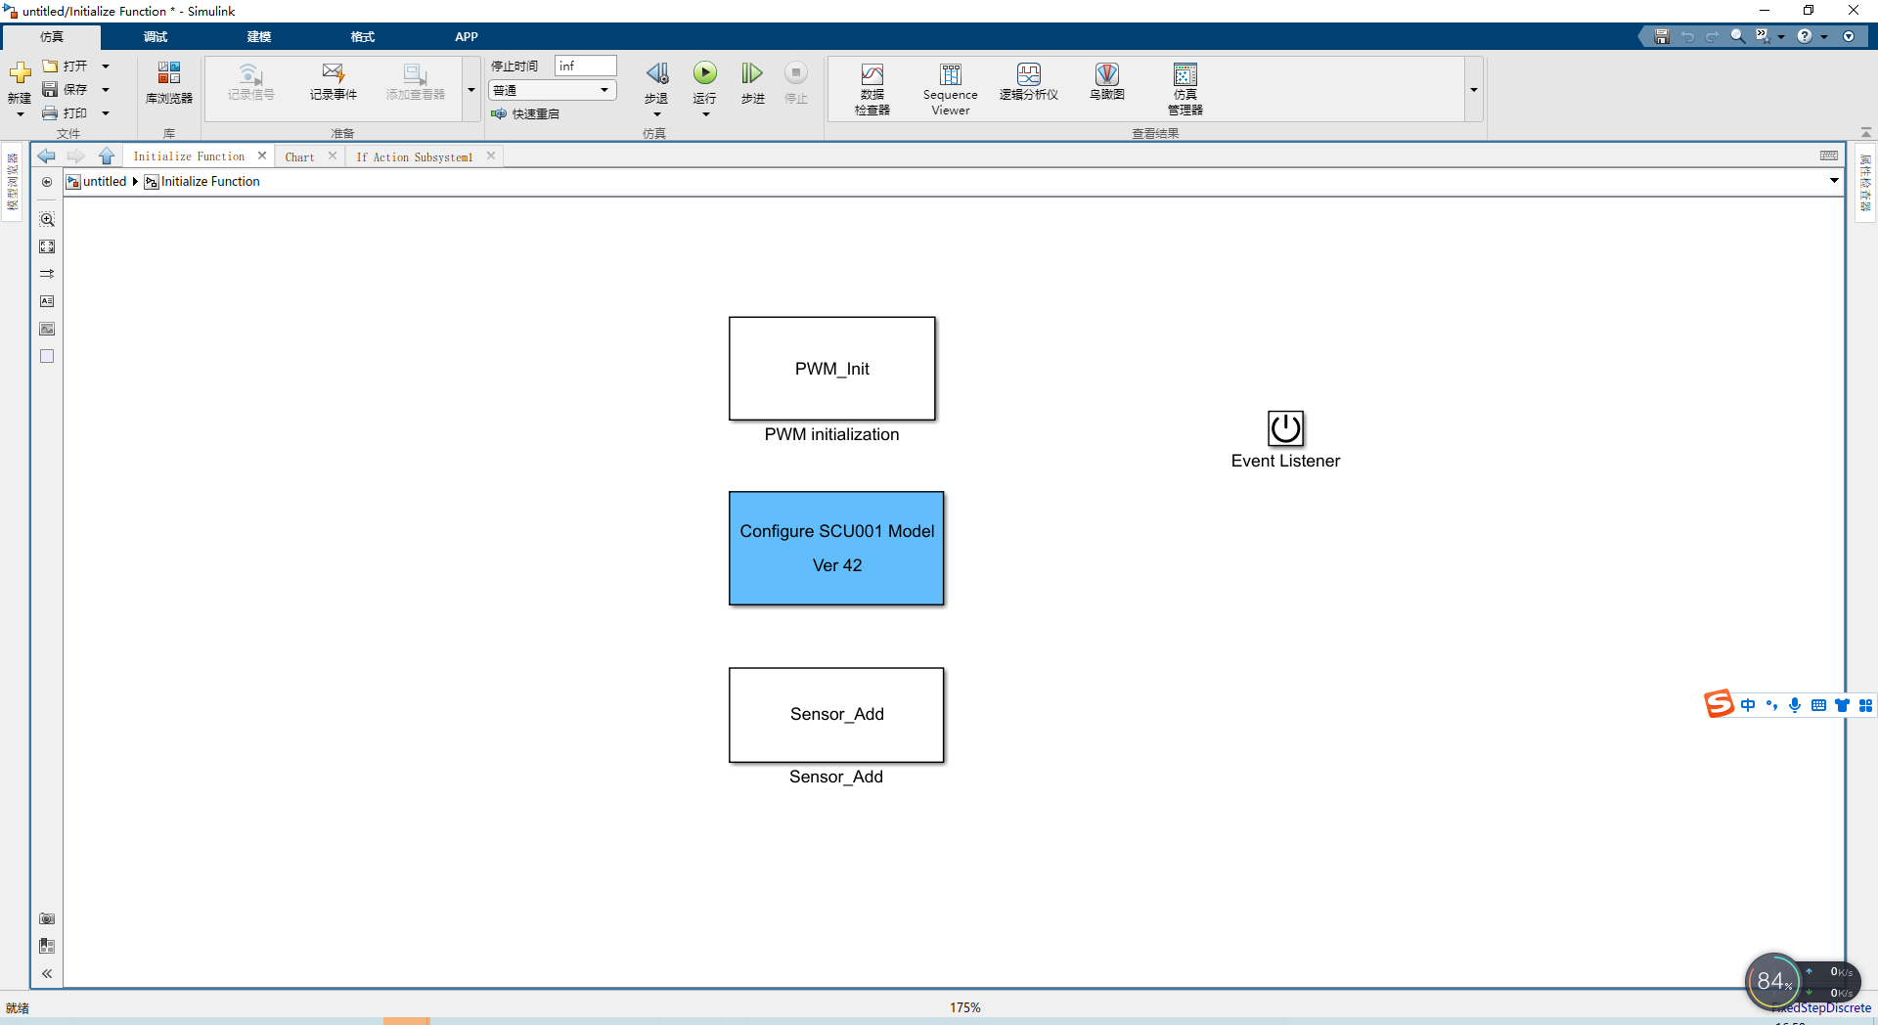The height and width of the screenshot is (1025, 1878).
Task: Switch to the Debug ribbon tab
Action: click(155, 37)
